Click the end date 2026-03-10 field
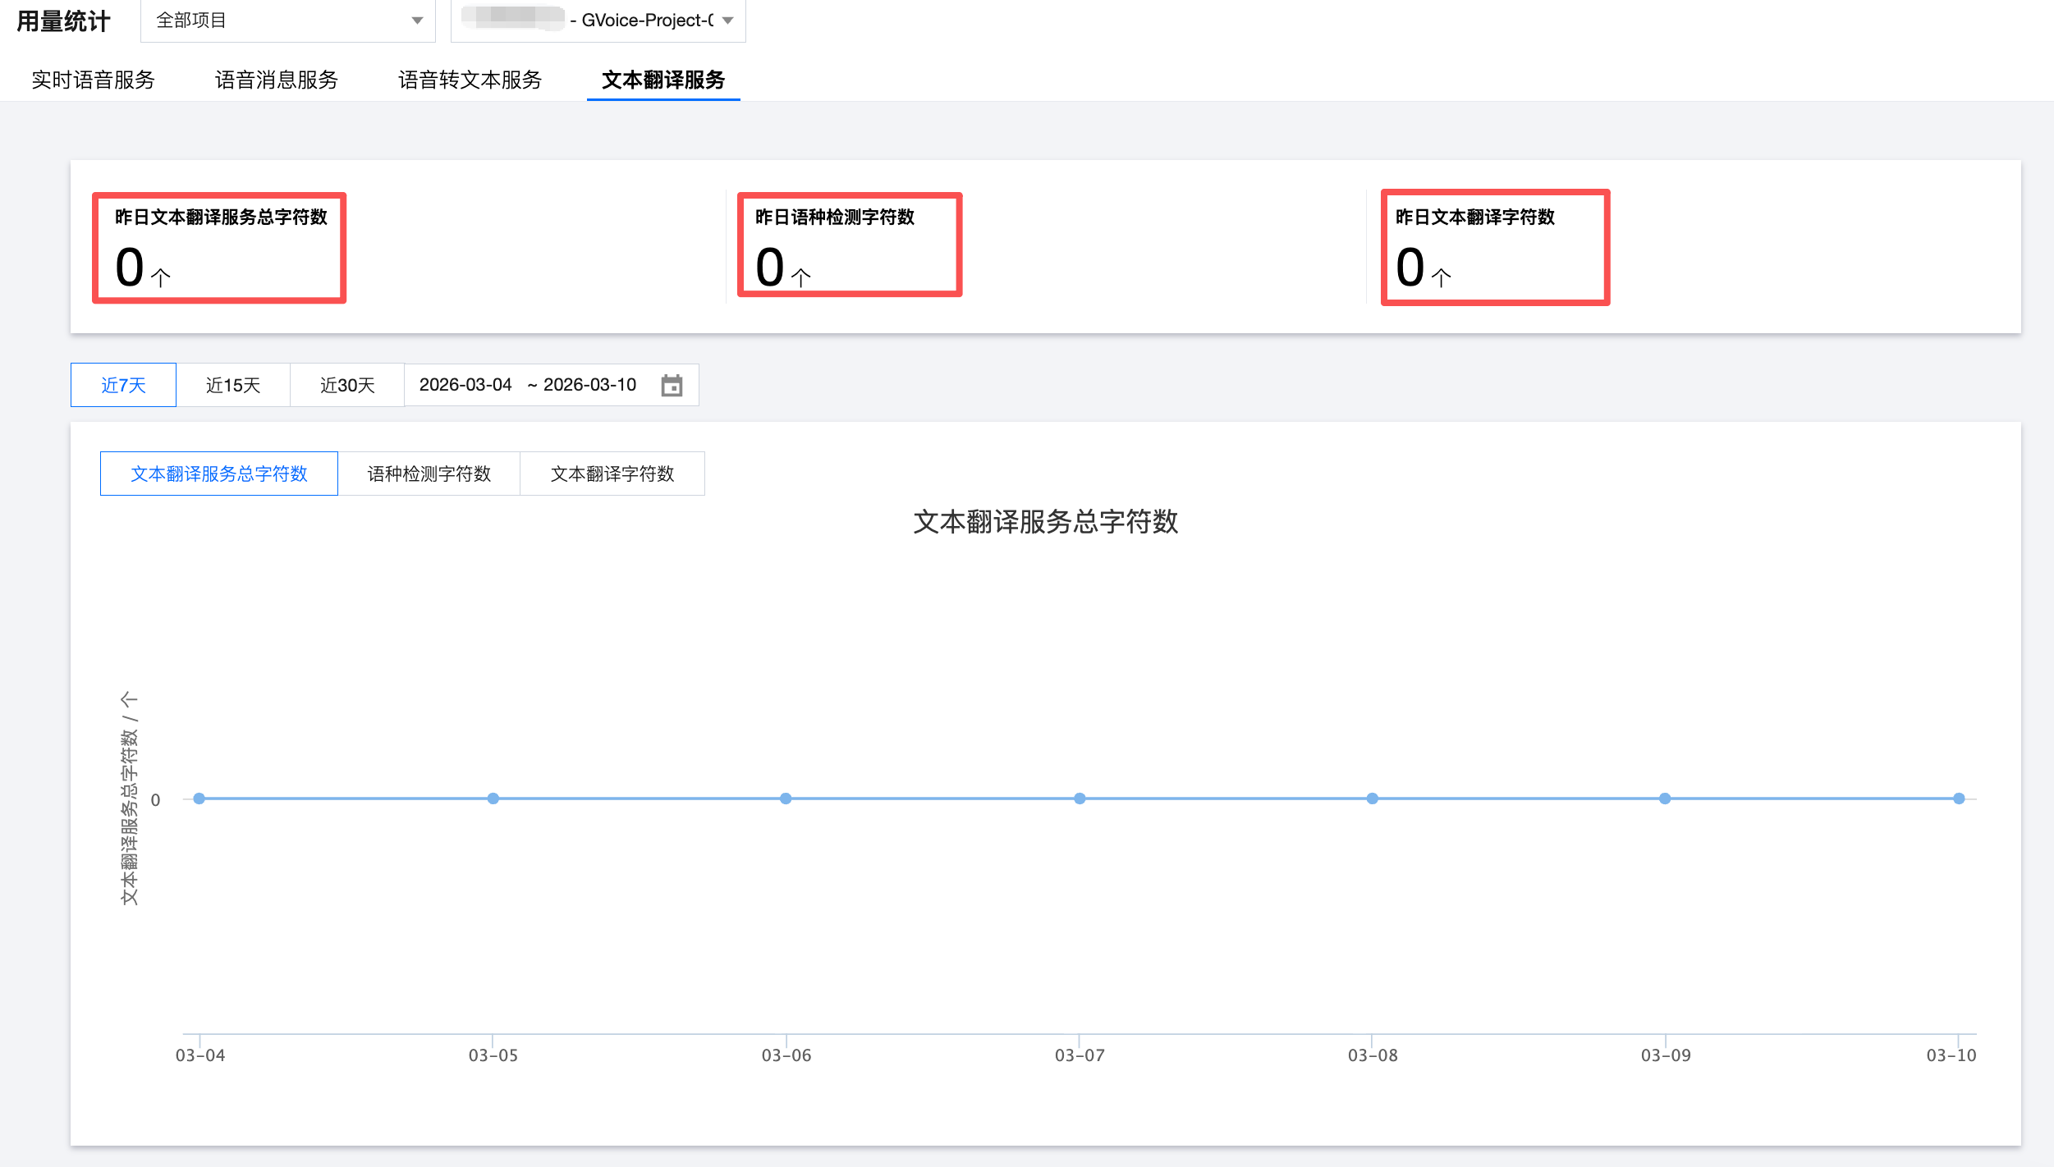 [x=589, y=385]
